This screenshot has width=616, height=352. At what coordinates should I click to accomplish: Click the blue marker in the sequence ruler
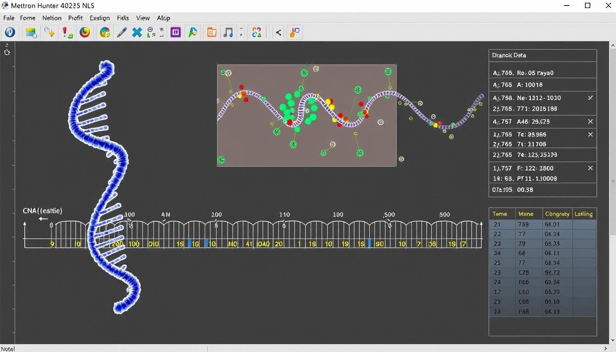pos(190,243)
